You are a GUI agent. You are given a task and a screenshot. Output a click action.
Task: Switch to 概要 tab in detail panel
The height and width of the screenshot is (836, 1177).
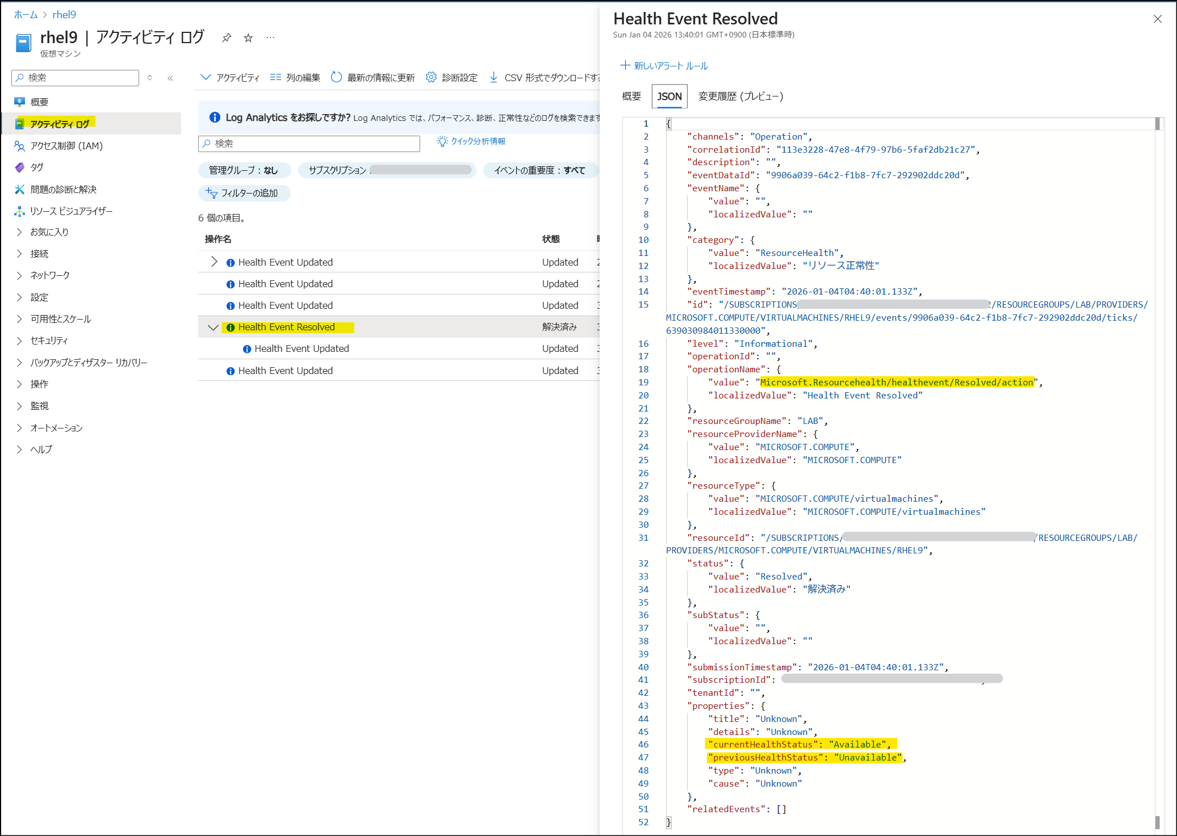631,96
